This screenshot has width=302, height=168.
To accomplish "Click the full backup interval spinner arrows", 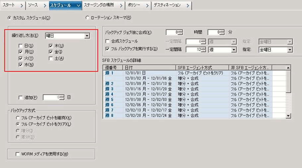I will [x=203, y=49].
